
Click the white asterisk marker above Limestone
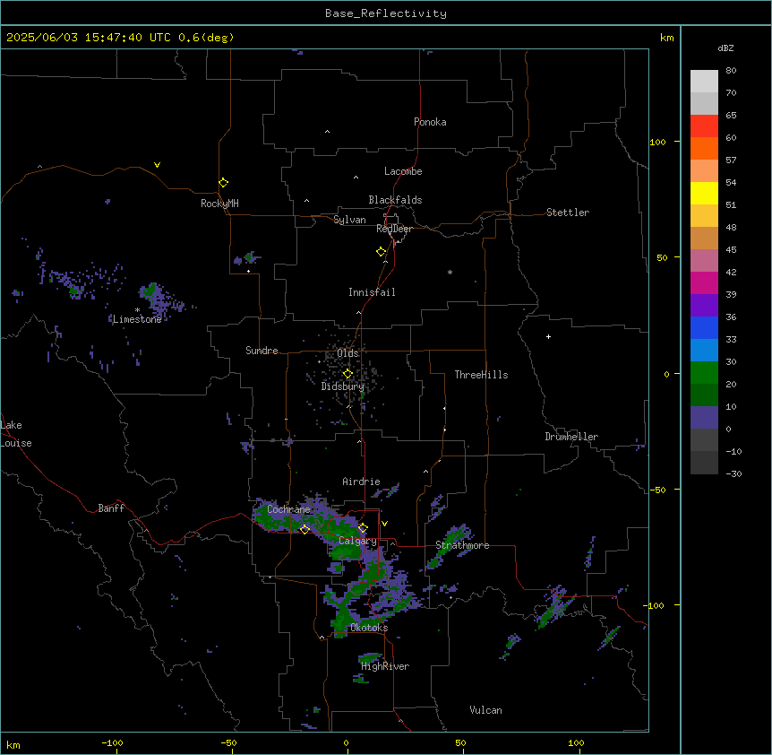(x=137, y=310)
